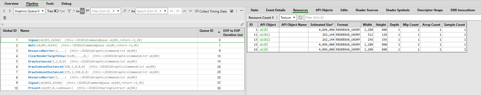Click the flag marker filter icon
The height and width of the screenshot is (95, 481).
pos(88,11)
